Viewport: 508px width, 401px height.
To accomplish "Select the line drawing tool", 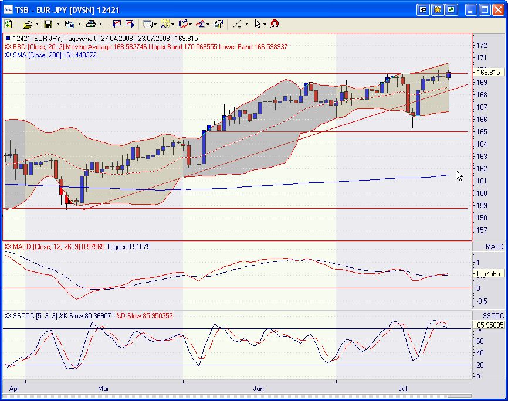I will coord(238,24).
